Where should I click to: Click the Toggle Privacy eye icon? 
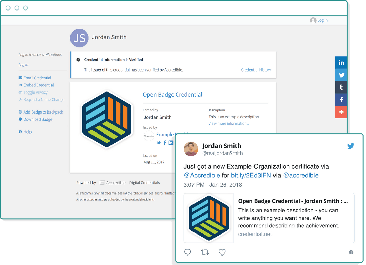click(20, 93)
